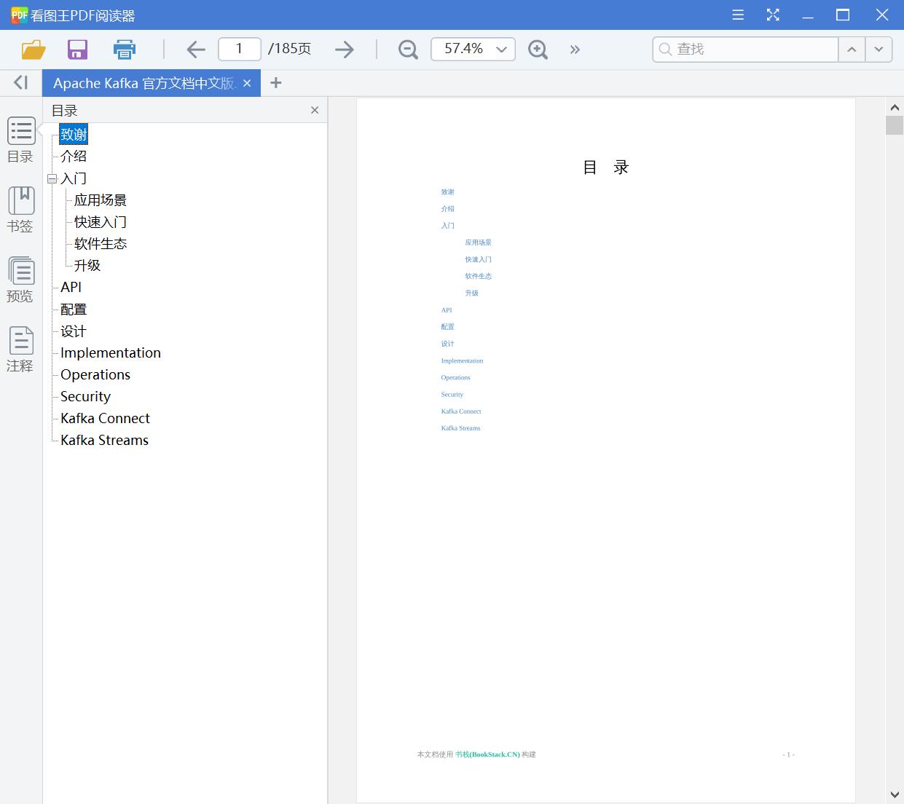Open the 书签 bookmarks panel
The image size is (904, 804).
21,210
